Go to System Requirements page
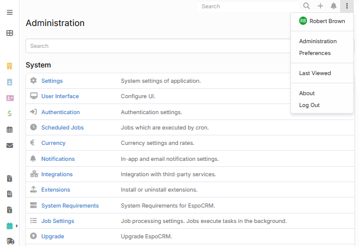 70,206
